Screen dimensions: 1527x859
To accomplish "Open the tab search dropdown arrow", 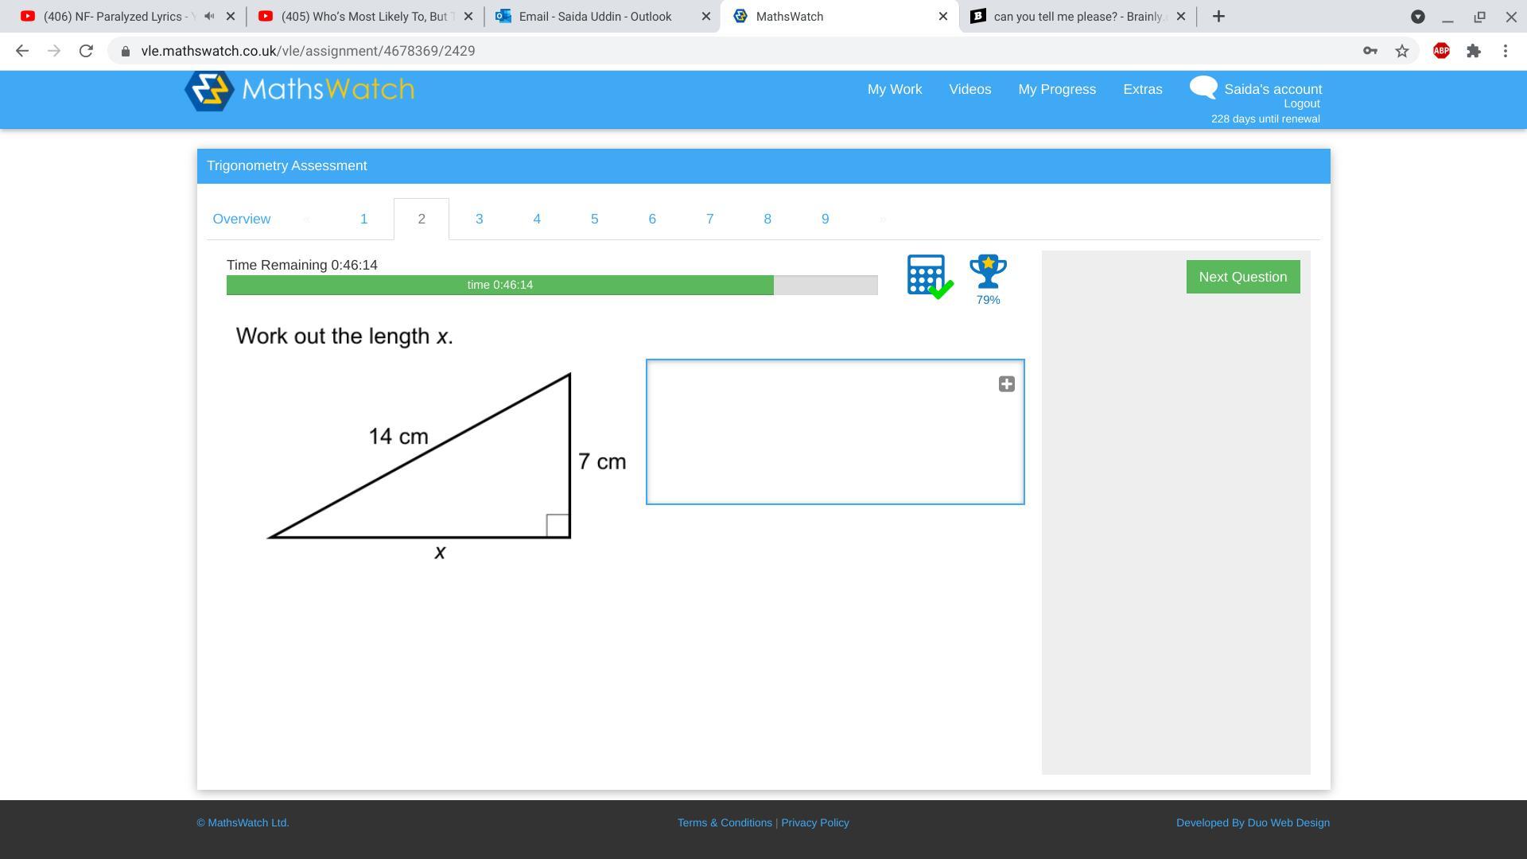I will 1417,16.
